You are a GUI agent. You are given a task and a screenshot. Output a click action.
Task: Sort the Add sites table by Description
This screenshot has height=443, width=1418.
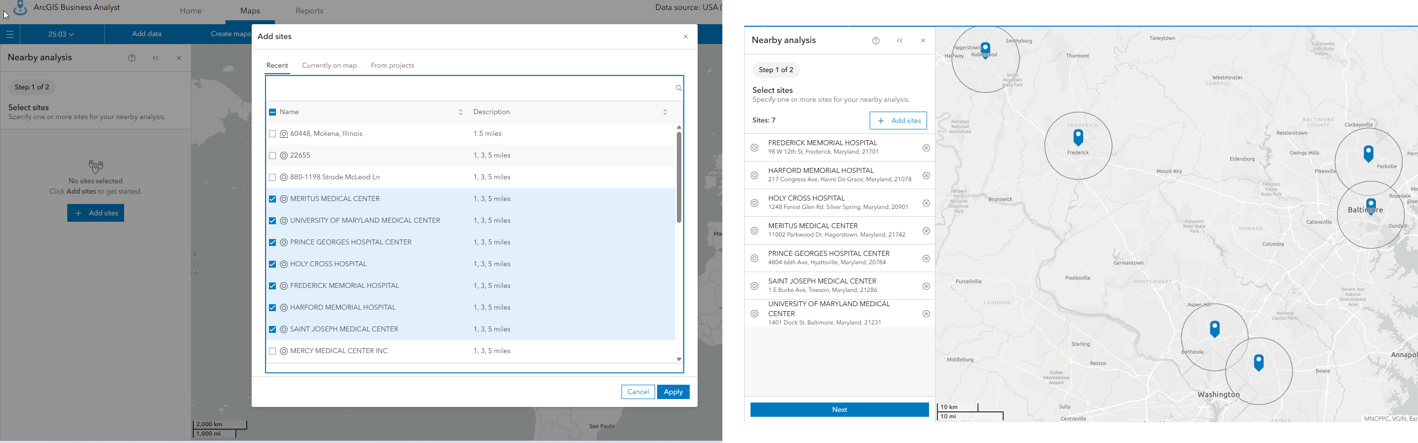pyautogui.click(x=665, y=112)
